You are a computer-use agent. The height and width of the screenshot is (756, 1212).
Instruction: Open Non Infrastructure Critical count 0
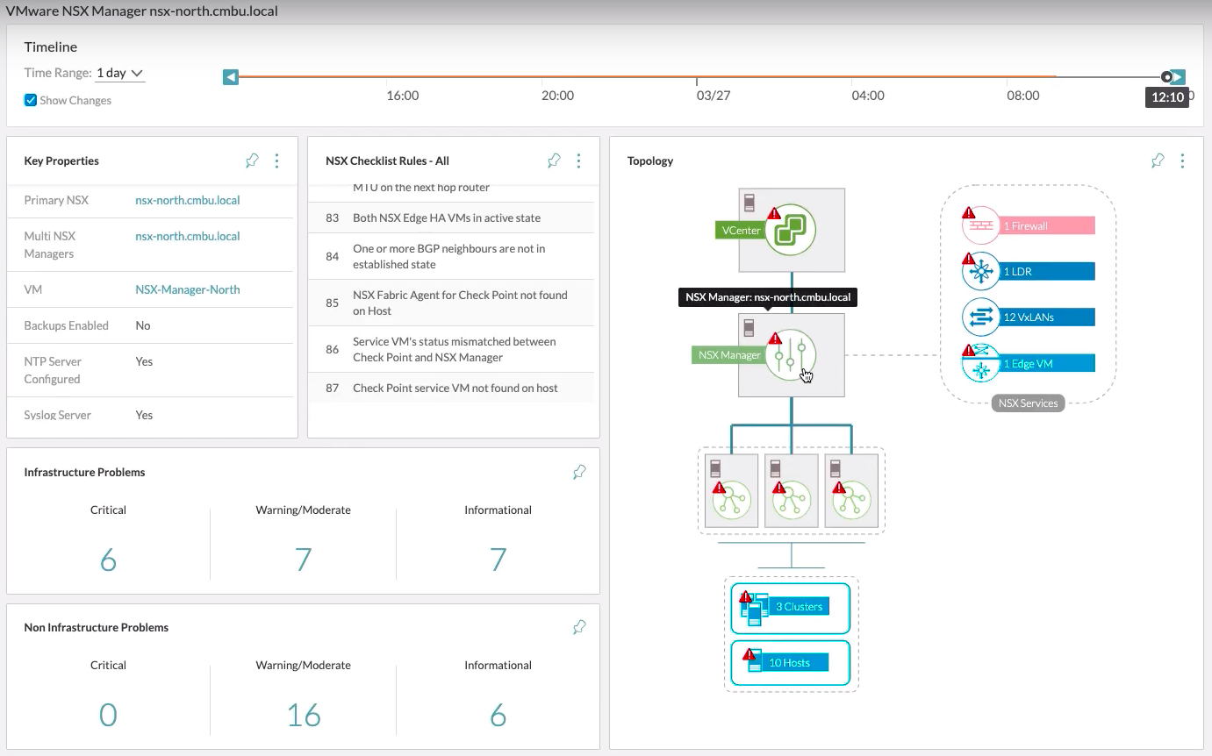click(108, 715)
